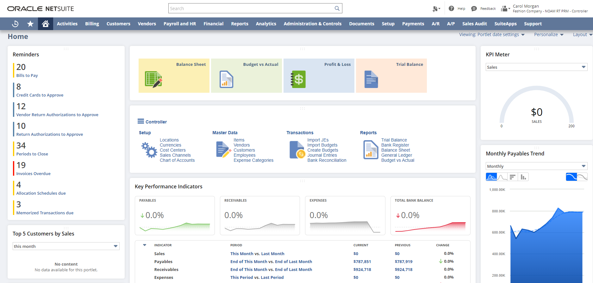This screenshot has height=283, width=593.
Task: Open the Total Bank Balance KPI card
Action: (x=430, y=216)
